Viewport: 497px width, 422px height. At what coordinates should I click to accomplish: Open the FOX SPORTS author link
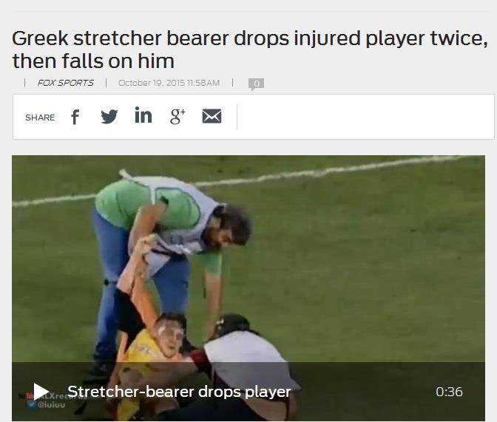[65, 83]
